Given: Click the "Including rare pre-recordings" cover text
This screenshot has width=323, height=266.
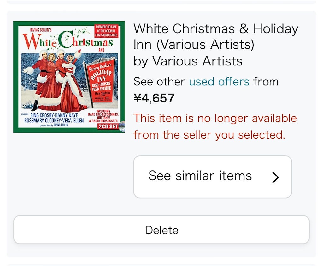Looking at the screenshot, I should pyautogui.click(x=103, y=116).
